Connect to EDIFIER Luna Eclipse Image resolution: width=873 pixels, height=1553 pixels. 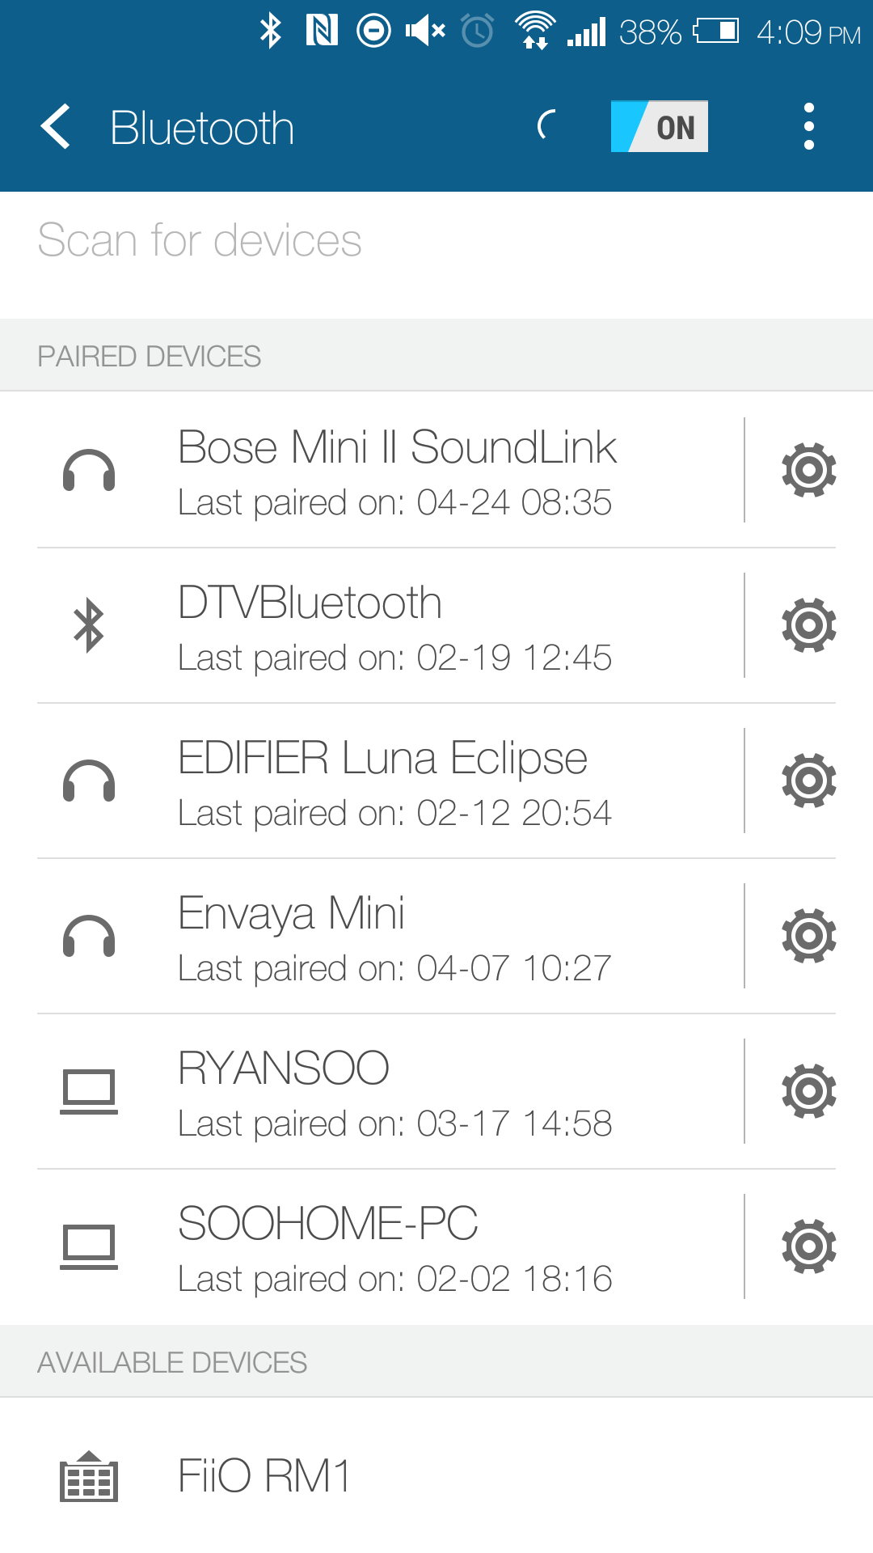click(x=396, y=781)
